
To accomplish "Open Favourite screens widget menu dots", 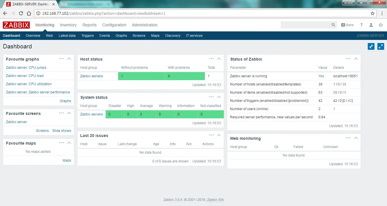I will (61, 113).
